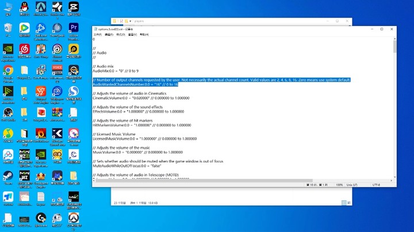This screenshot has width=414, height=232.
Task: Click the Explorer status text showing 23 items
Action: pos(120,203)
